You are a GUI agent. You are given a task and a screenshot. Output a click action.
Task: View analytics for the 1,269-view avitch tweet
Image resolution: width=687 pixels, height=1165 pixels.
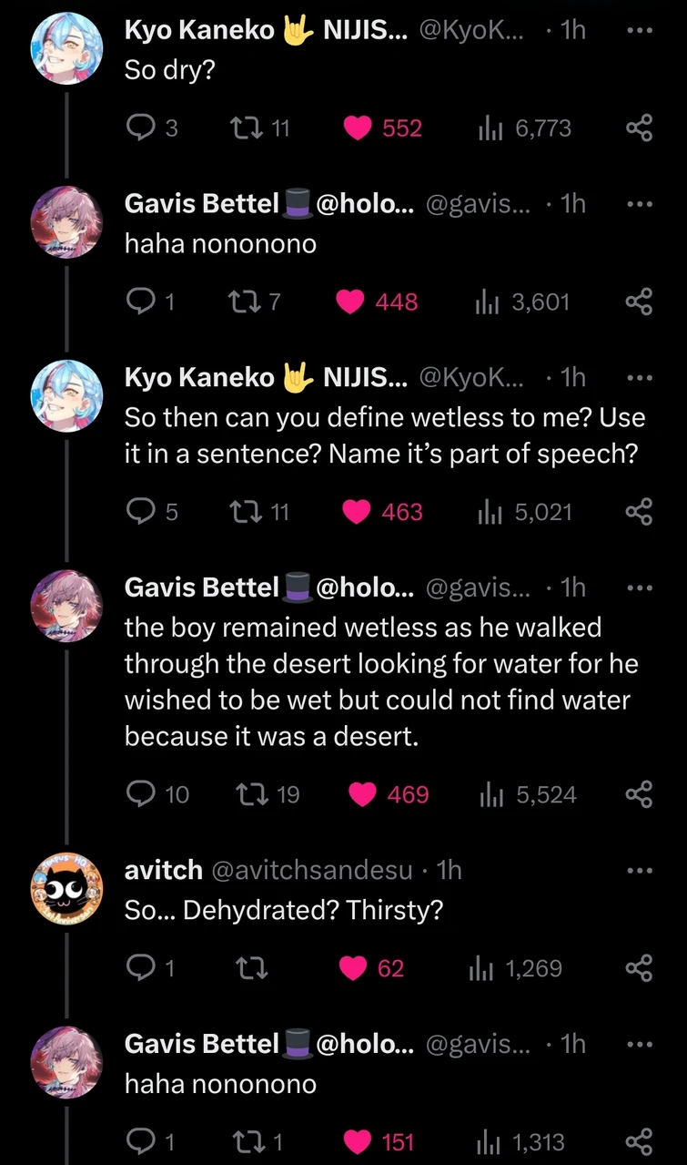point(481,968)
